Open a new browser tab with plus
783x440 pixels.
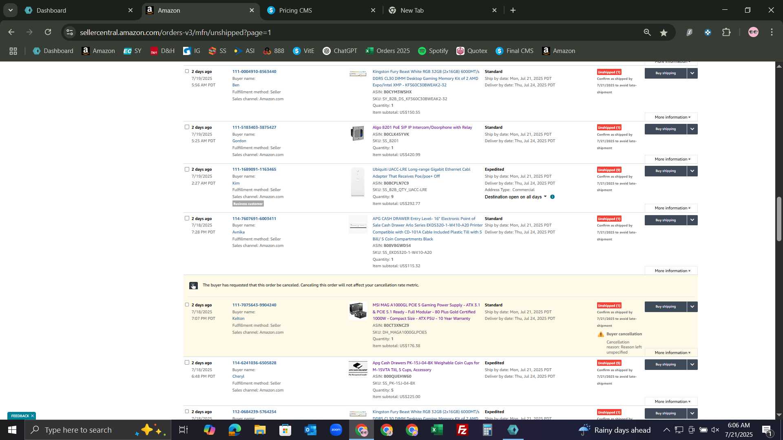(x=513, y=11)
